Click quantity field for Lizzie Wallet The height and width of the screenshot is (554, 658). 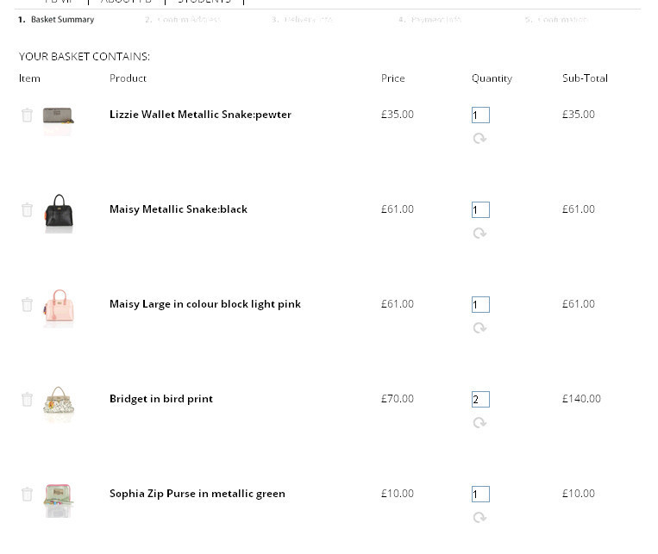coord(480,115)
